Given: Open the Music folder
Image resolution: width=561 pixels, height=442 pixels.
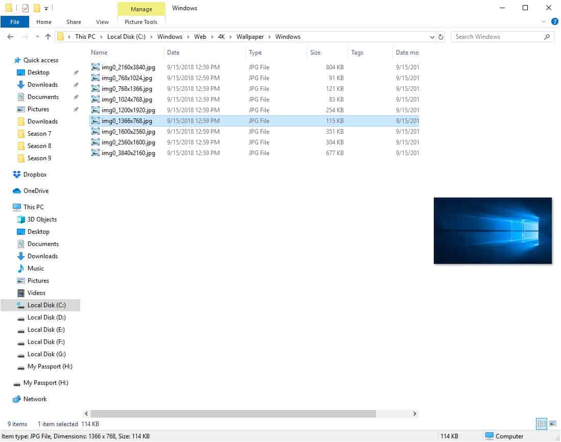Looking at the screenshot, I should point(35,268).
